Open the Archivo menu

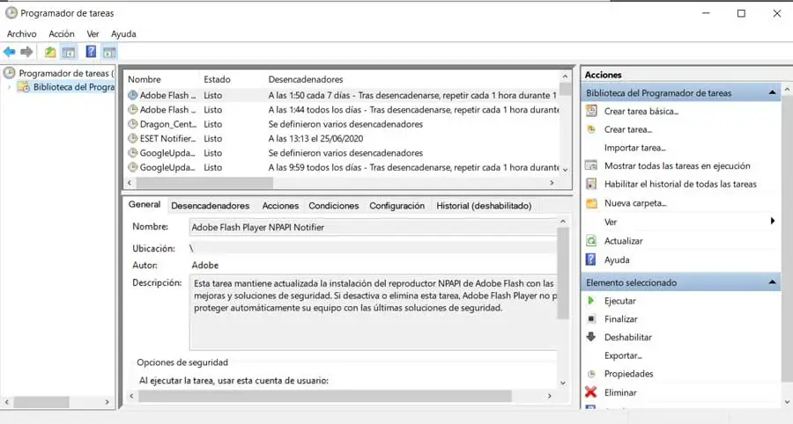(x=22, y=33)
